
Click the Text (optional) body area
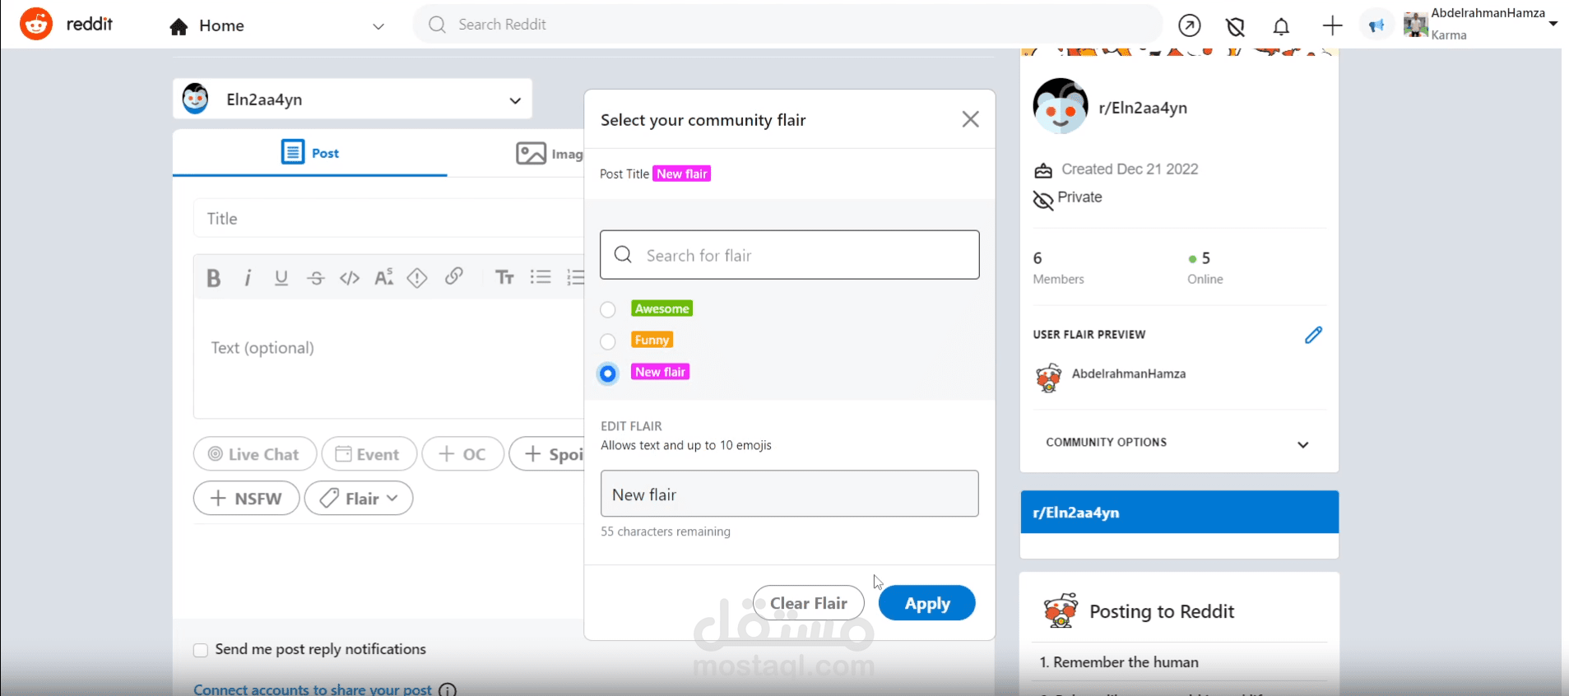tap(388, 358)
